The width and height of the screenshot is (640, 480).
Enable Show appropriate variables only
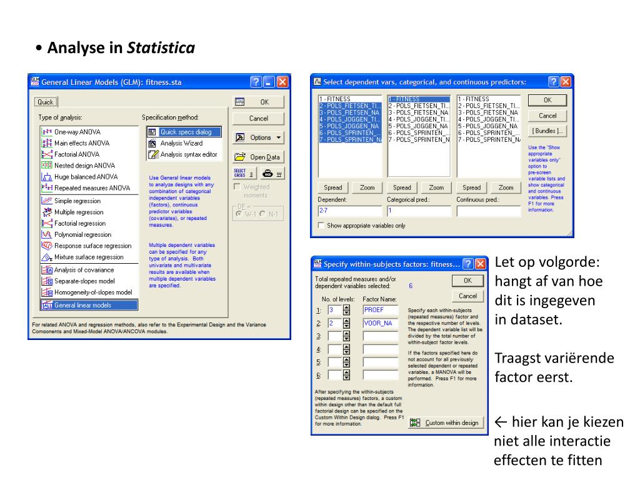click(321, 225)
